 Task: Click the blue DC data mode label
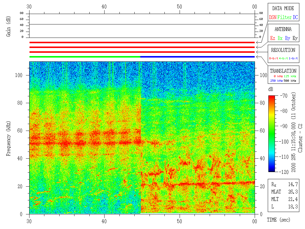pyautogui.click(x=295, y=17)
